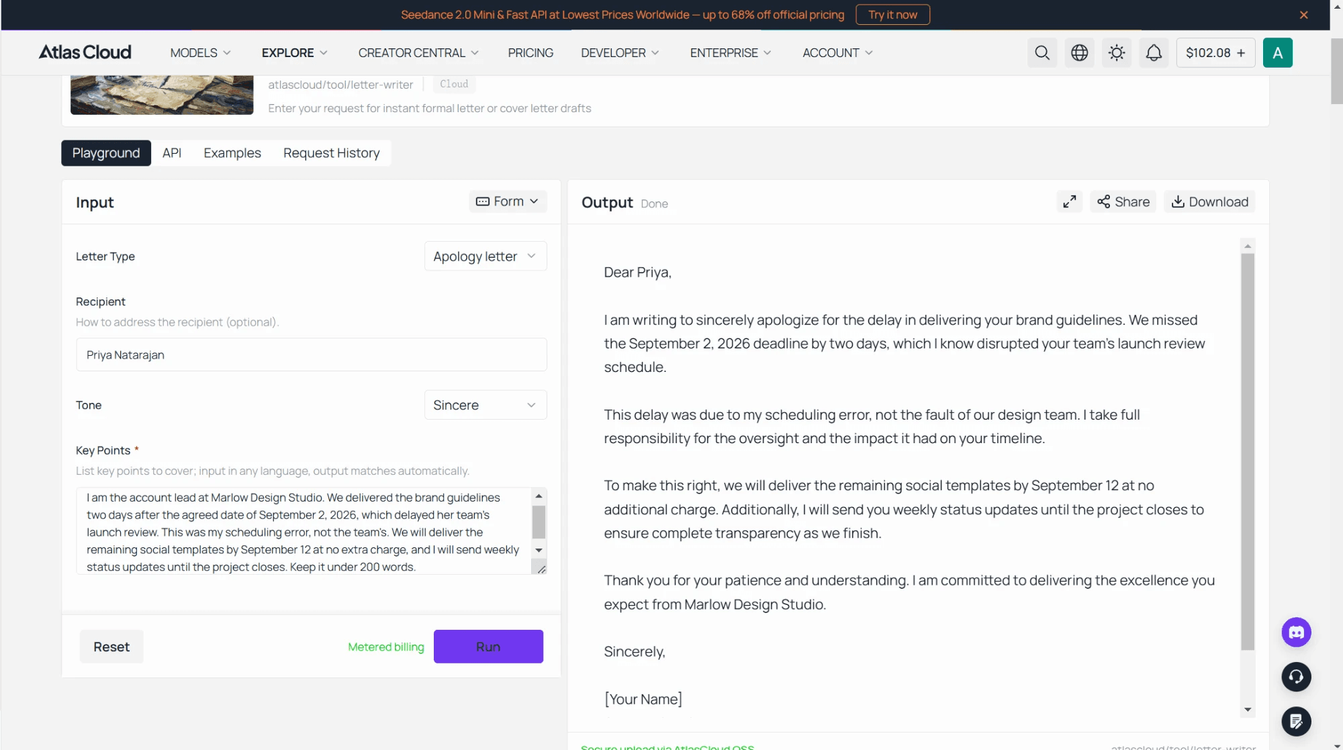
Task: Click the Recipient input field
Action: [312, 355]
